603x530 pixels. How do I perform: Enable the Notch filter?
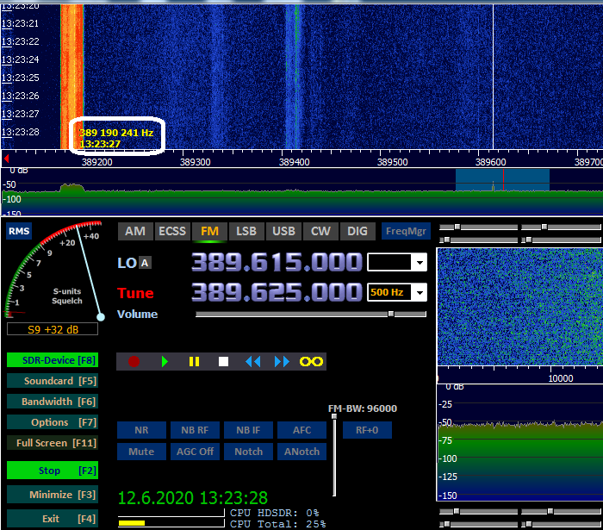point(248,452)
